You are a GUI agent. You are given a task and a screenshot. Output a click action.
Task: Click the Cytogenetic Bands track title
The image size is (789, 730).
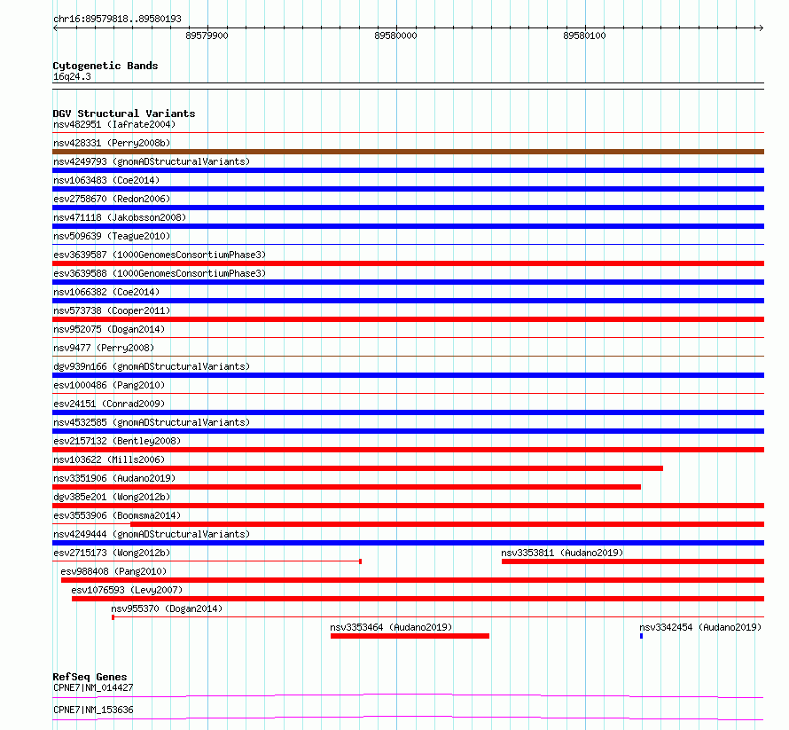pos(105,66)
